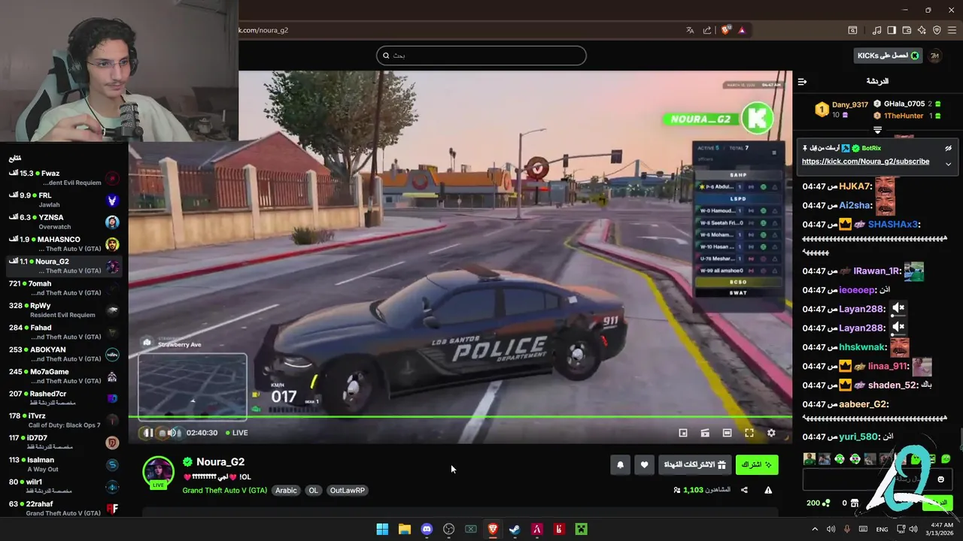
Task: Click the chat username SHASHAx3
Action: [894, 225]
